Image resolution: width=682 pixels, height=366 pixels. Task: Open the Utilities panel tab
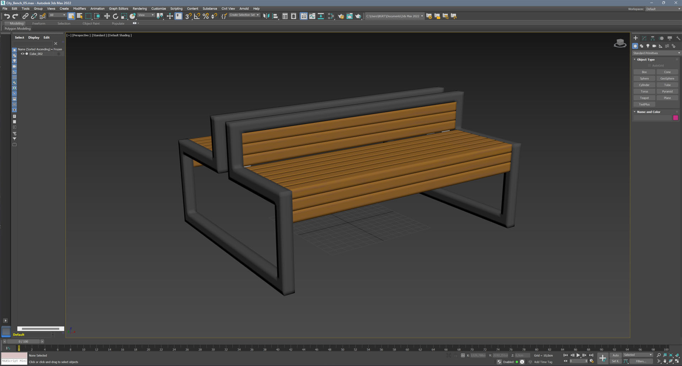click(678, 38)
